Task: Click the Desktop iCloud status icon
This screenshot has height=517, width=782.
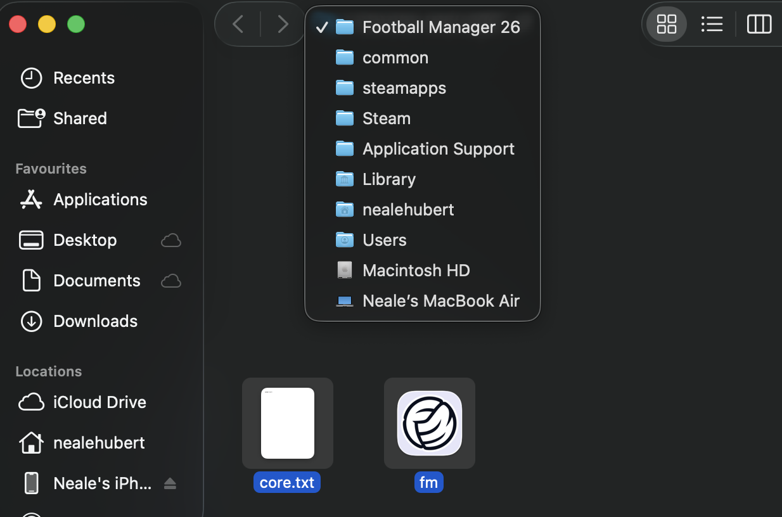Action: click(x=171, y=240)
